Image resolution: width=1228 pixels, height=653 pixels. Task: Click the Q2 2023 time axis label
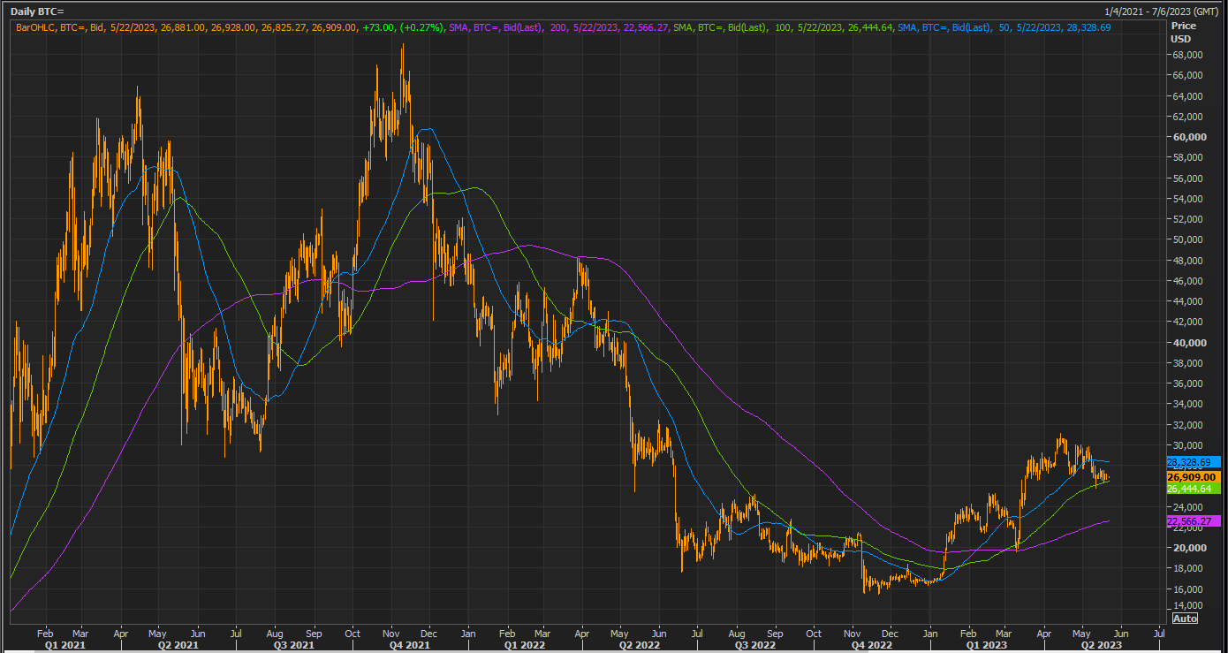click(1103, 645)
